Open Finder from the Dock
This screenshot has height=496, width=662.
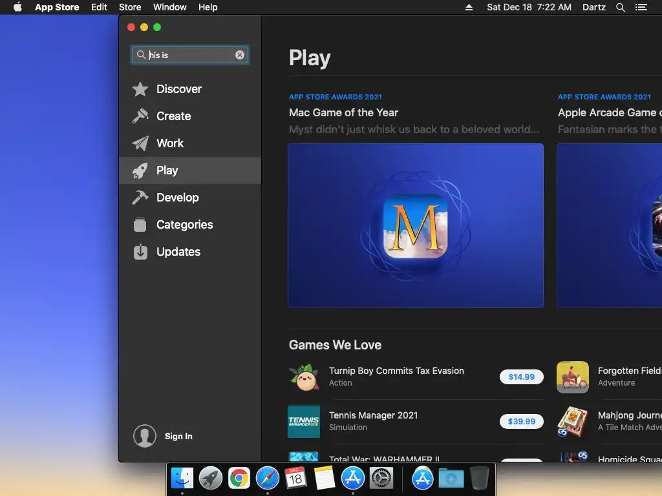[182, 479]
